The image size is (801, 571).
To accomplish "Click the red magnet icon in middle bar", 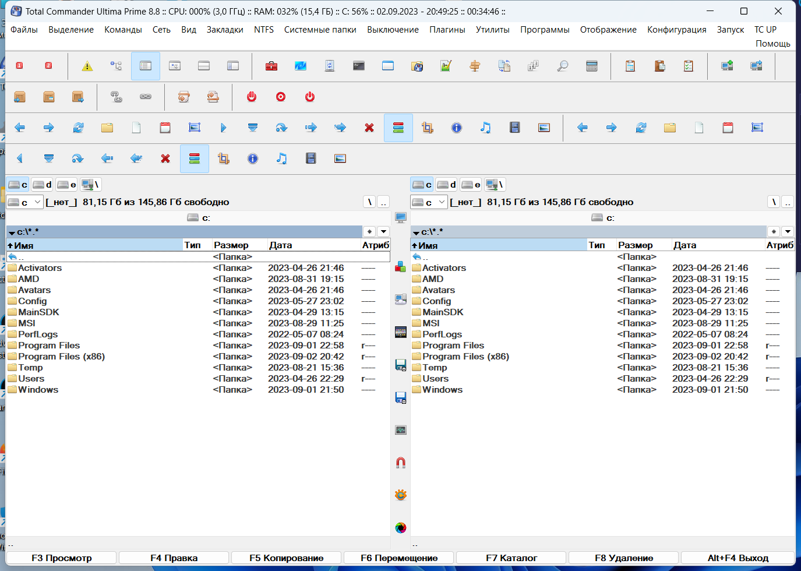I will (401, 463).
